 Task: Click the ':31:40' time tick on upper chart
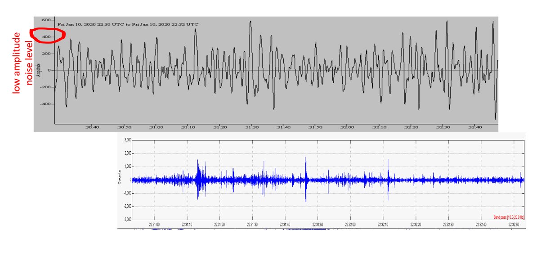[x=283, y=127]
